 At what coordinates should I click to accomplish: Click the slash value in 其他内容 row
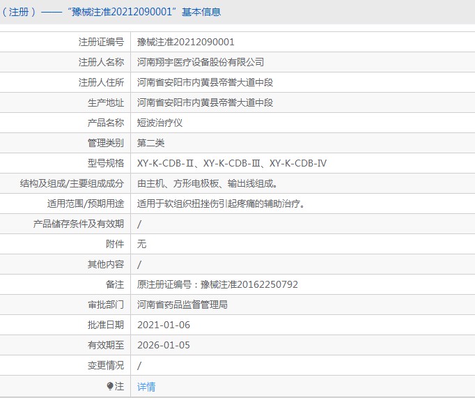[x=139, y=265]
